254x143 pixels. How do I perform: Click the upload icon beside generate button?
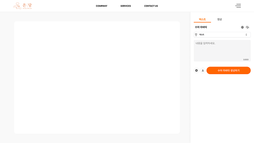click(203, 71)
